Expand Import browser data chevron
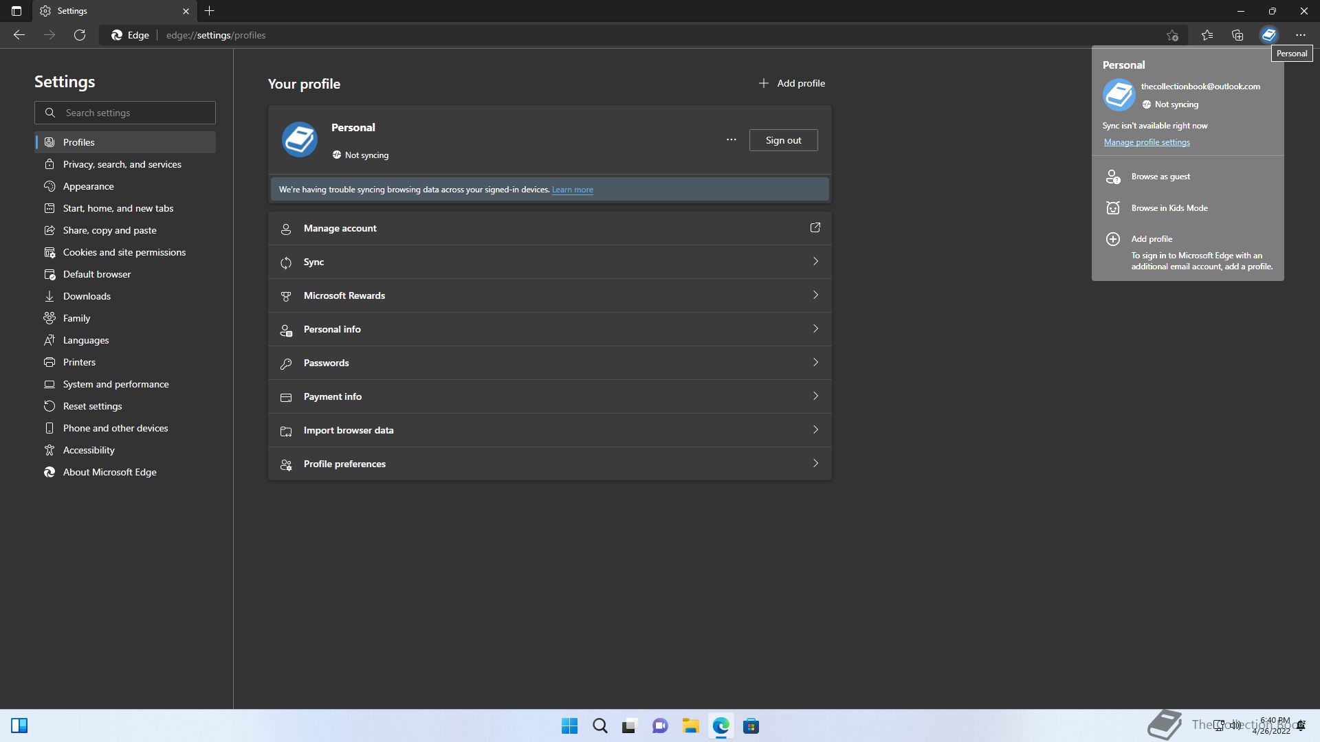This screenshot has width=1320, height=742. coord(815,429)
